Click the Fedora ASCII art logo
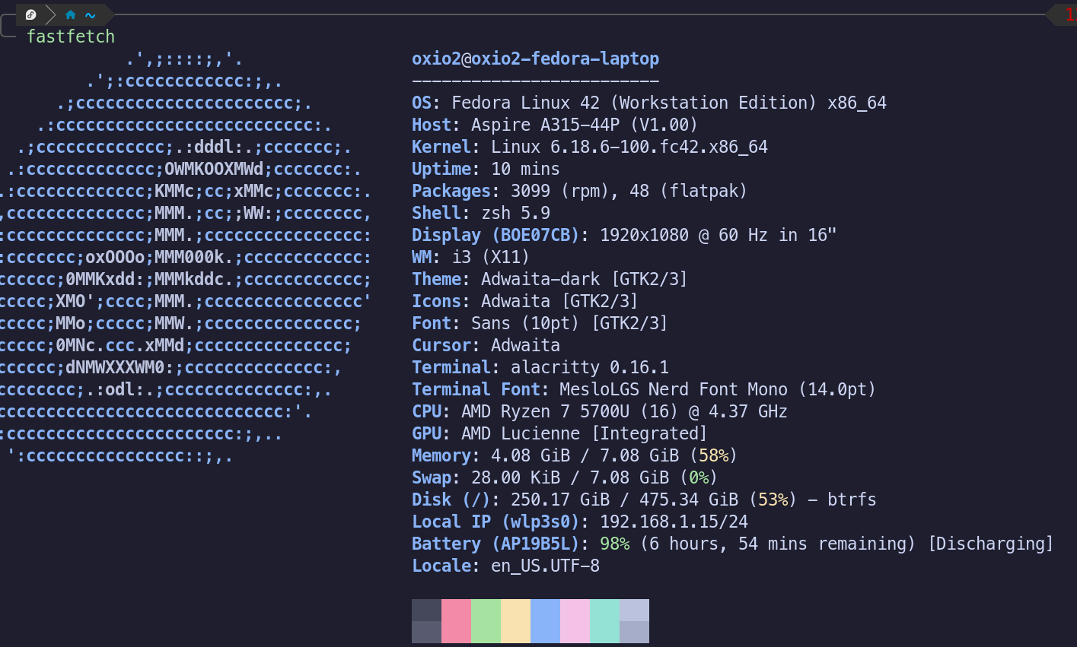Image resolution: width=1077 pixels, height=647 pixels. (183, 258)
